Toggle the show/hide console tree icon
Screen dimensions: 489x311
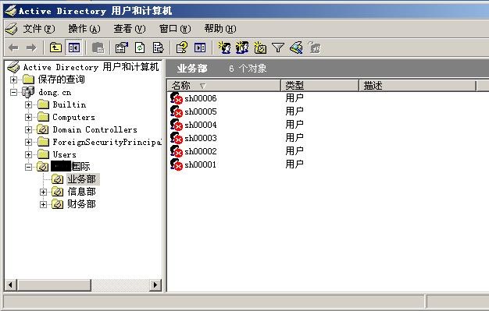pyautogui.click(x=74, y=48)
